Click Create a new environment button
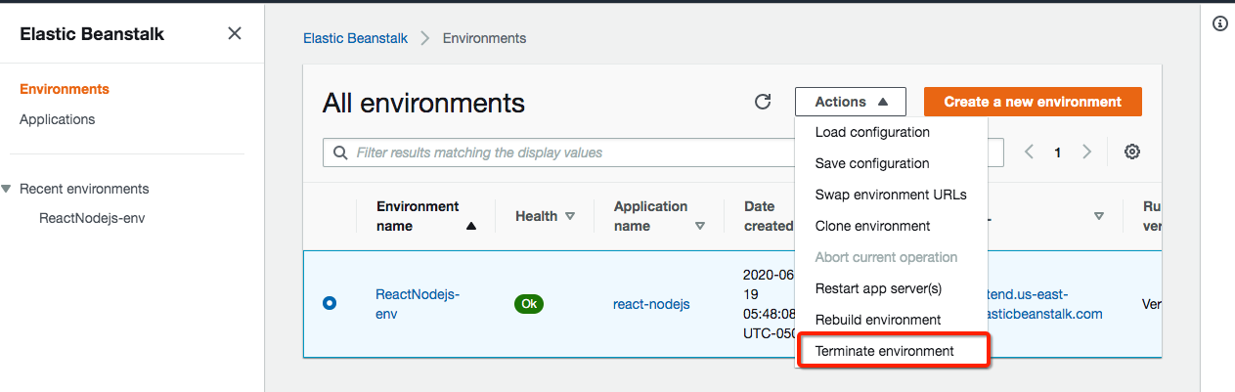The width and height of the screenshot is (1235, 392). coord(1033,102)
